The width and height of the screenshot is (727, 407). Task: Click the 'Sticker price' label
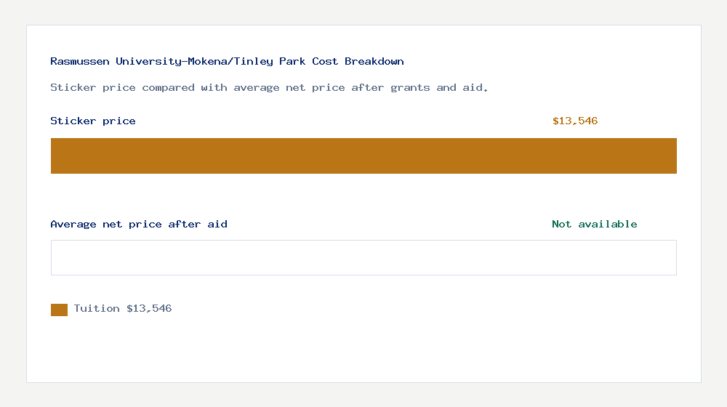93,121
